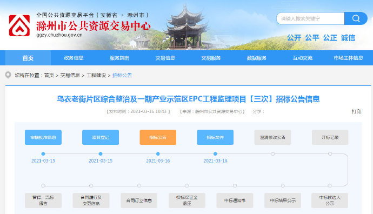Open the 交易服务 navigation menu
The image size is (373, 214).
click(x=211, y=58)
